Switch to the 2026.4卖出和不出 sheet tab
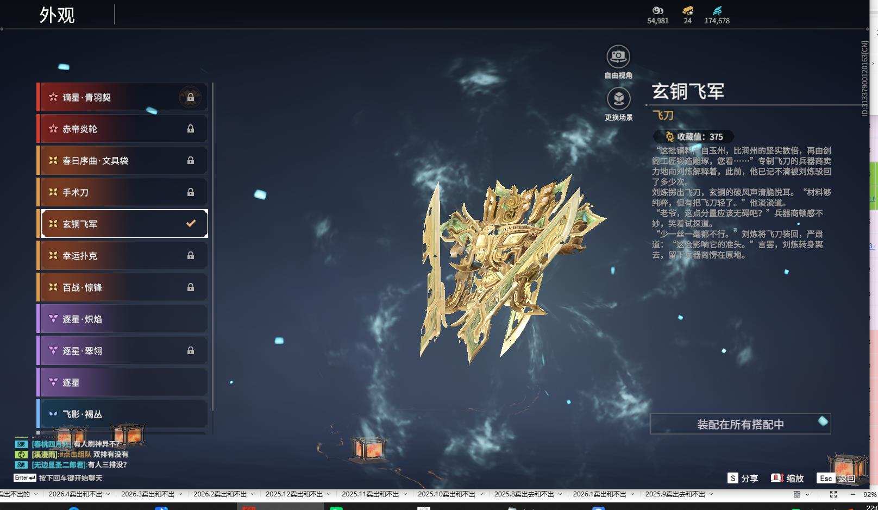Image resolution: width=878 pixels, height=510 pixels. [76, 494]
